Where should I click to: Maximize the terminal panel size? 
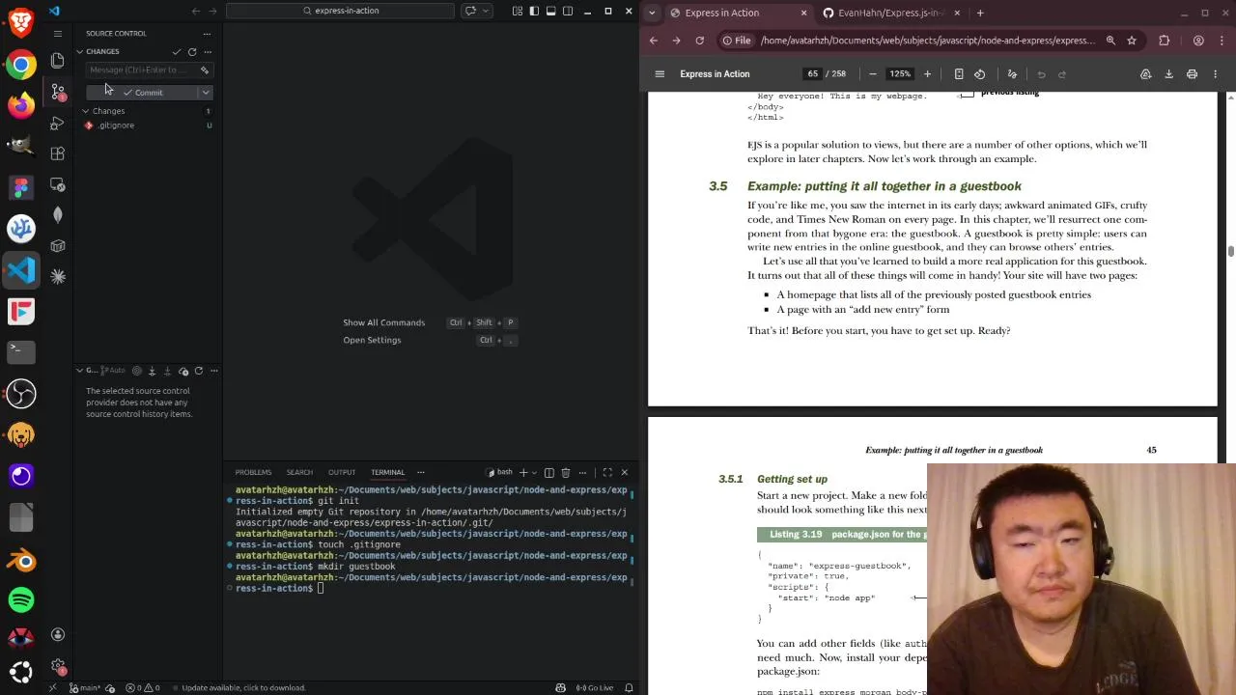click(x=606, y=472)
